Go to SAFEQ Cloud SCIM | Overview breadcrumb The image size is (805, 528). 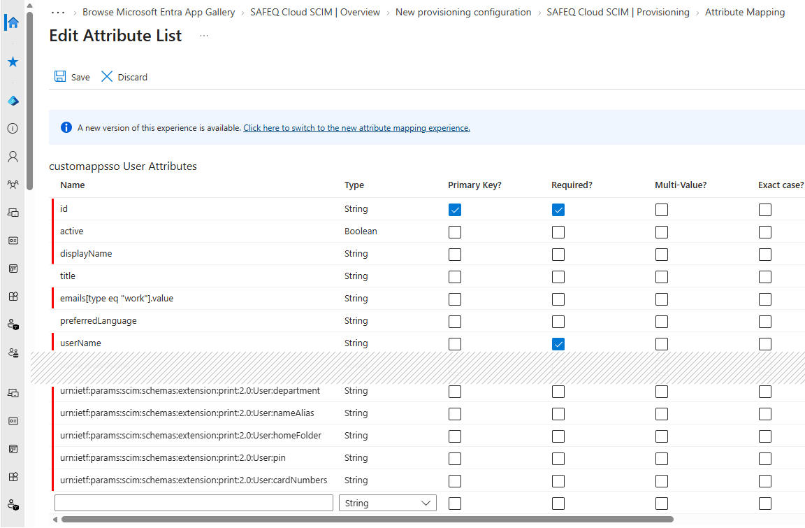click(x=315, y=13)
